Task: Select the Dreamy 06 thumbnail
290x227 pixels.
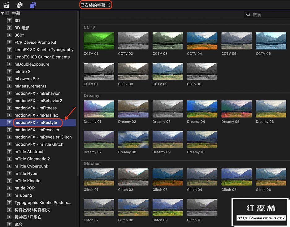Action: pos(271,109)
